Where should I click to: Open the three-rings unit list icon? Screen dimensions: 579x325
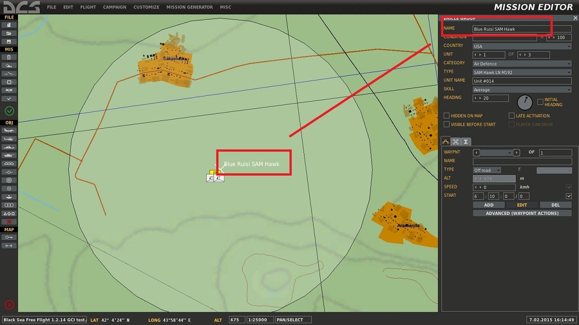coord(9,205)
